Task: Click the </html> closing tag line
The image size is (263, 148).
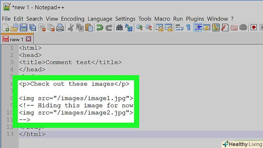Action: pos(32,134)
